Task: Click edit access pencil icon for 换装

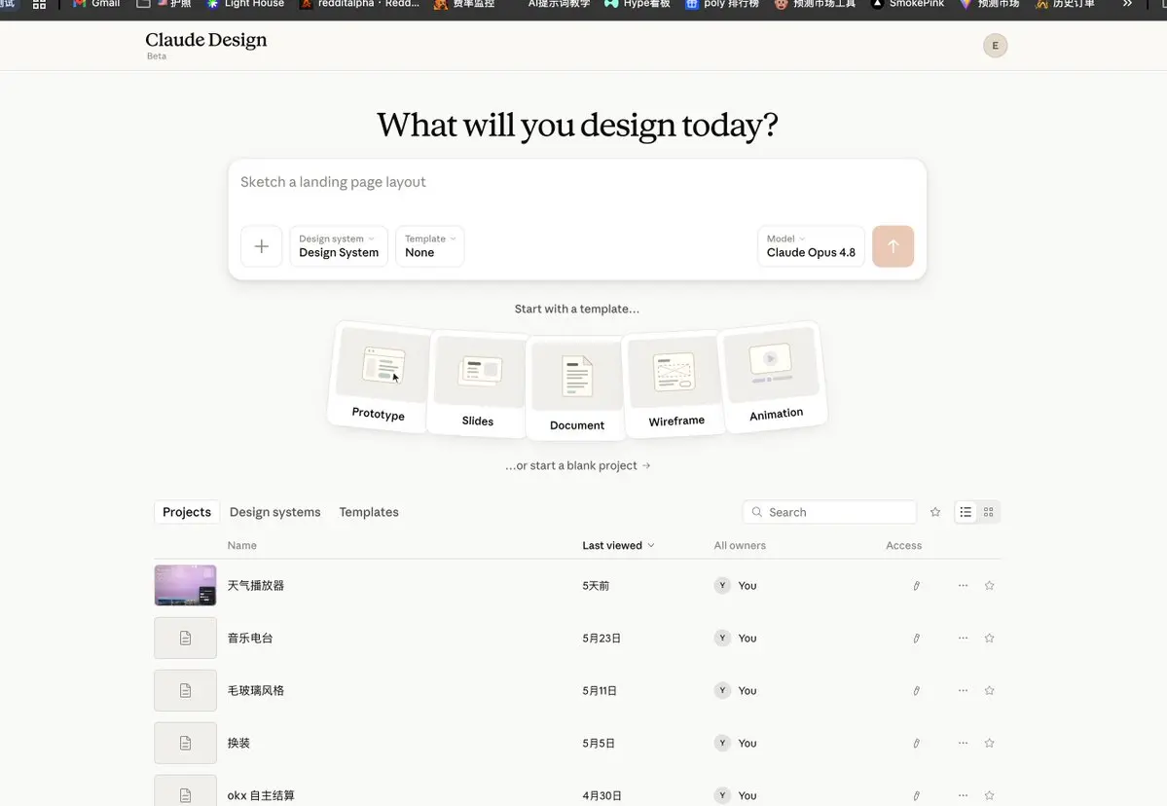Action: [916, 743]
